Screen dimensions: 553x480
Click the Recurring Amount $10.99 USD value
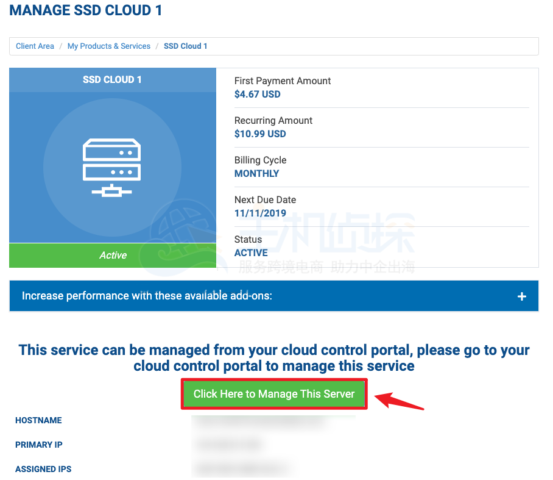pyautogui.click(x=260, y=134)
